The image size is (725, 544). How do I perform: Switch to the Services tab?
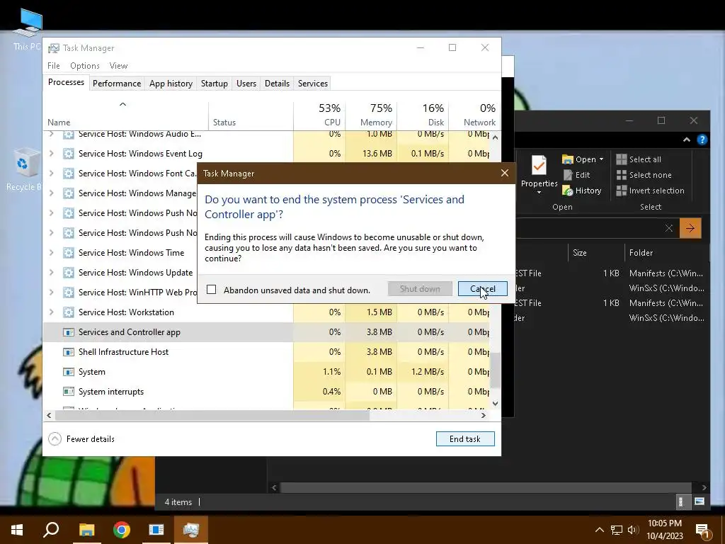(312, 84)
